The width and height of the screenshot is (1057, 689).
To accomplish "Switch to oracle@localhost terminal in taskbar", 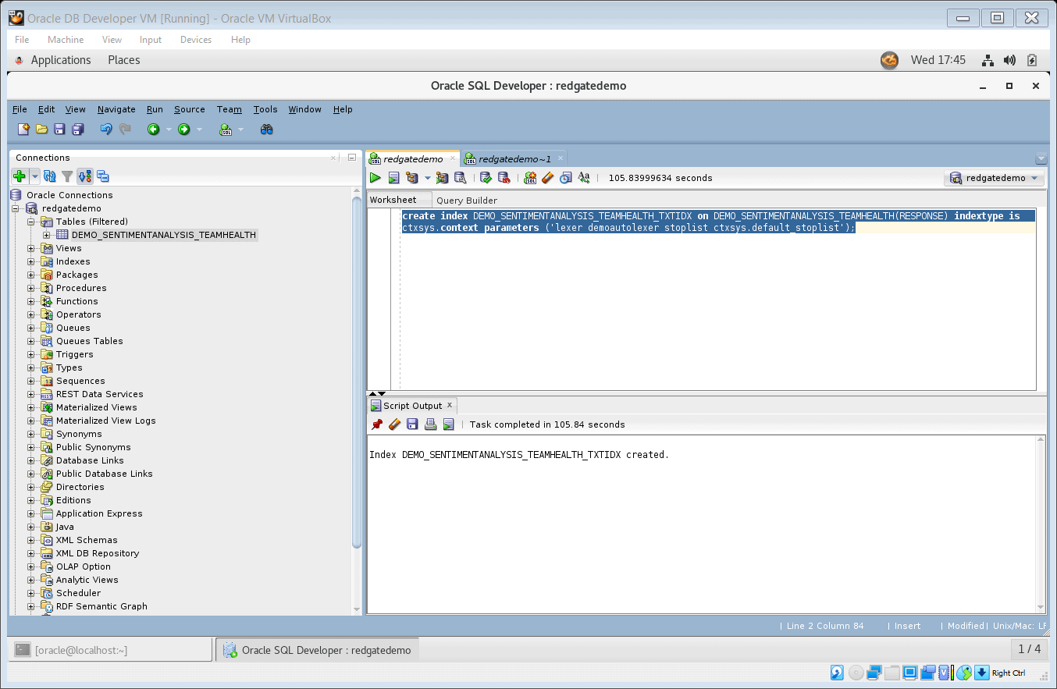I will pos(110,650).
